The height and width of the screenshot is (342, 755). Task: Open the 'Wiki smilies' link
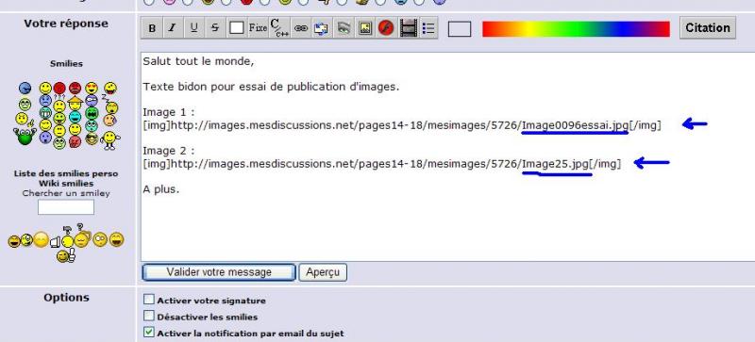coord(66,184)
